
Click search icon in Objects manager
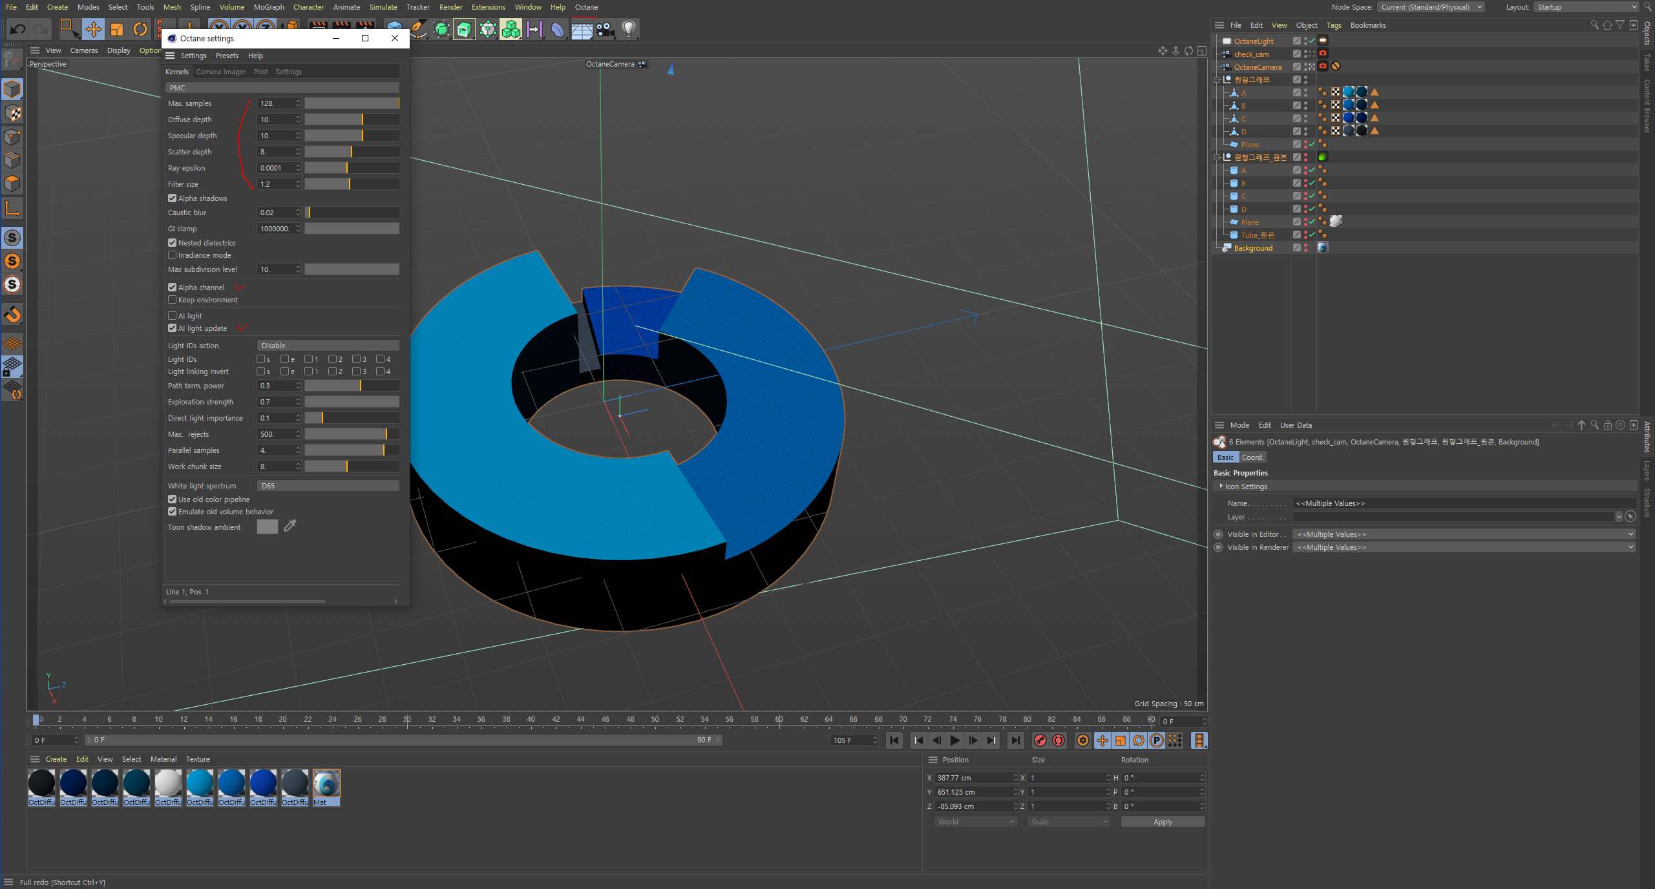point(1594,25)
